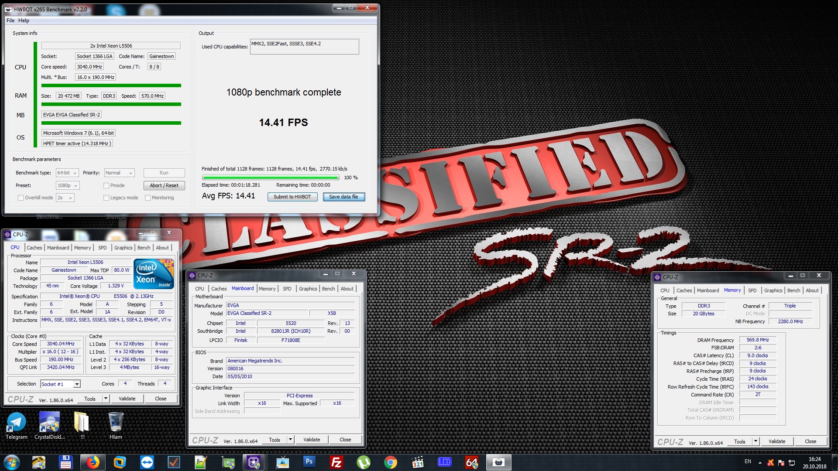Viewport: 838px width, 471px height.
Task: Expand Tools arrow in Memory CPU-Z window
Action: tap(756, 441)
